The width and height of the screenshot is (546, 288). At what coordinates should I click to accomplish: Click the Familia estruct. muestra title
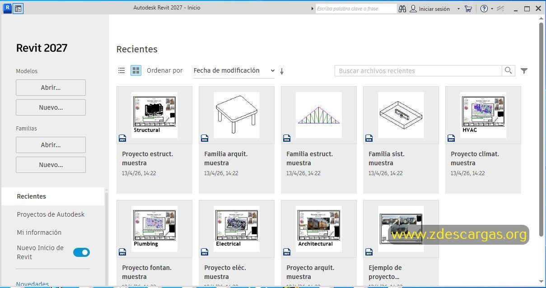tap(309, 158)
